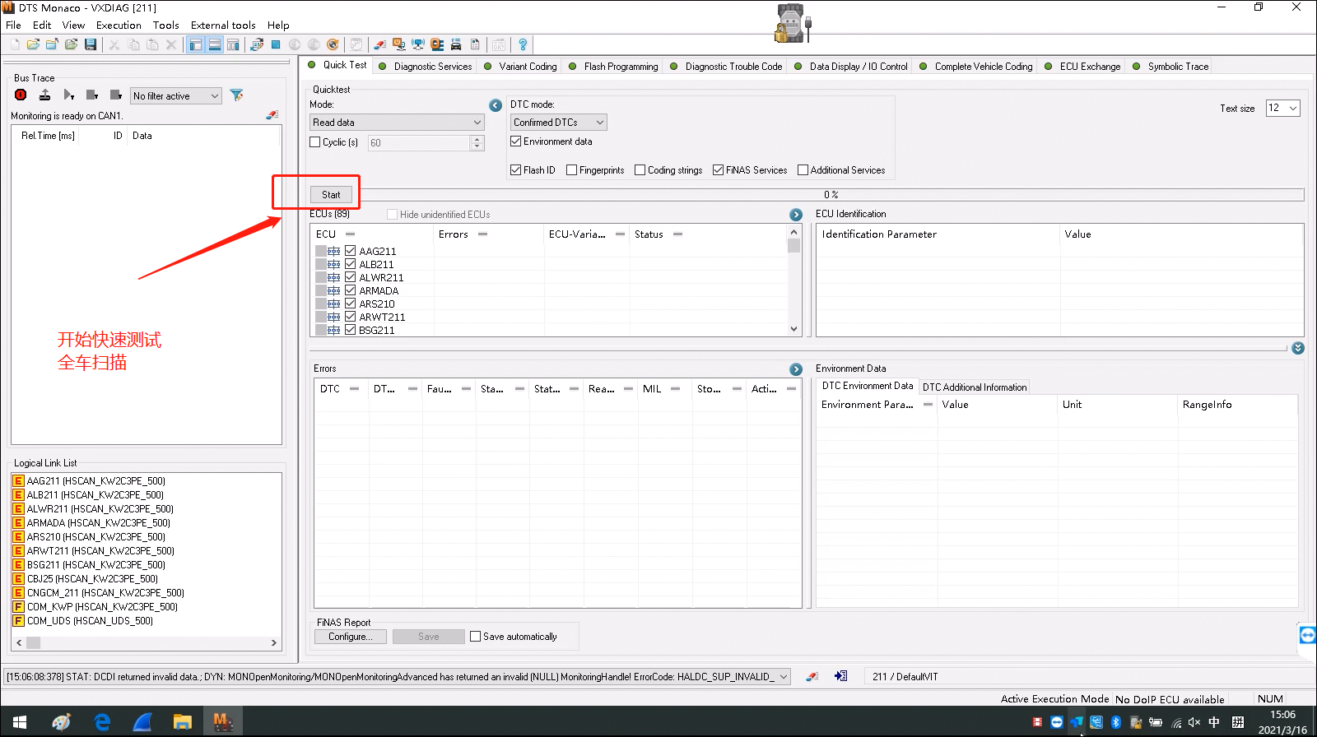Click the network monitor icon in toolbar

(x=418, y=44)
